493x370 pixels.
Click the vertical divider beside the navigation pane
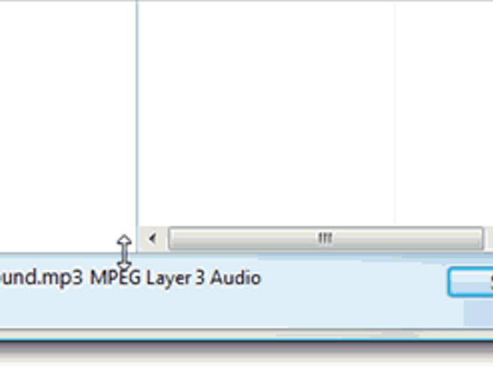(x=137, y=126)
